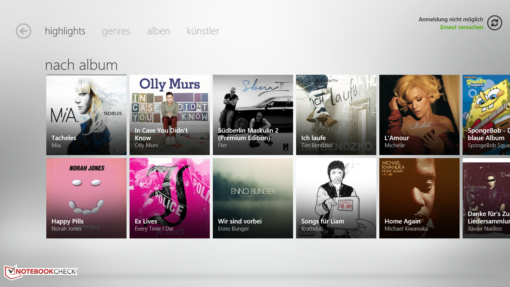
Task: Open the Xavier Naidoo album tile
Action: [x=486, y=198]
